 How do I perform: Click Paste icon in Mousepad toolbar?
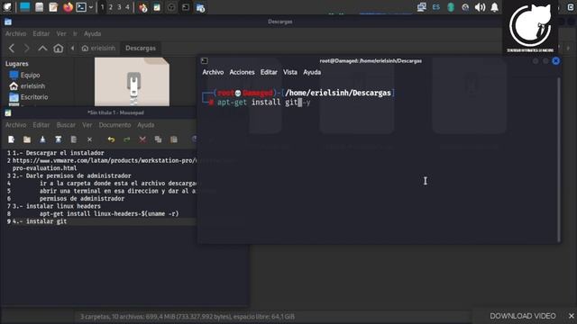click(174, 139)
